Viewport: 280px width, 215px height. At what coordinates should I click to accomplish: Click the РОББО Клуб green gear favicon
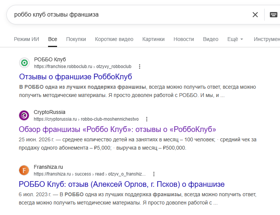pyautogui.click(x=24, y=63)
